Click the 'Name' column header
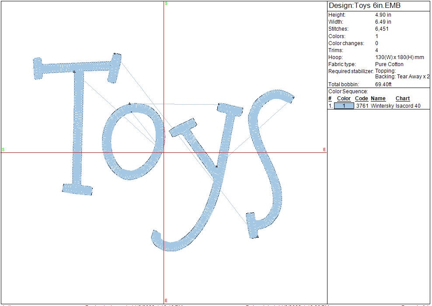This screenshot has width=432, height=306. click(378, 98)
